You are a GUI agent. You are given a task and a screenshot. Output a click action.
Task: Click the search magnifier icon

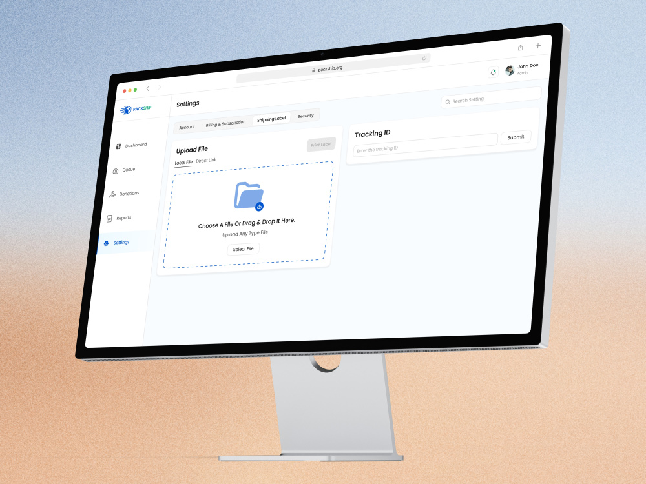(448, 102)
